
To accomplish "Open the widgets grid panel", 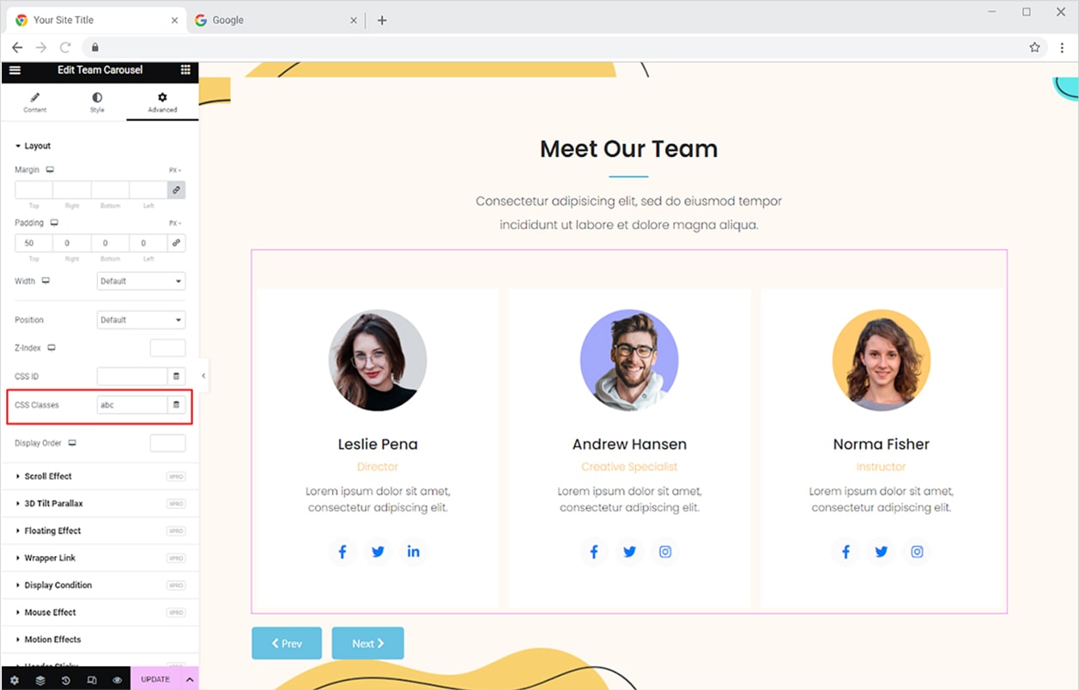I will 185,70.
